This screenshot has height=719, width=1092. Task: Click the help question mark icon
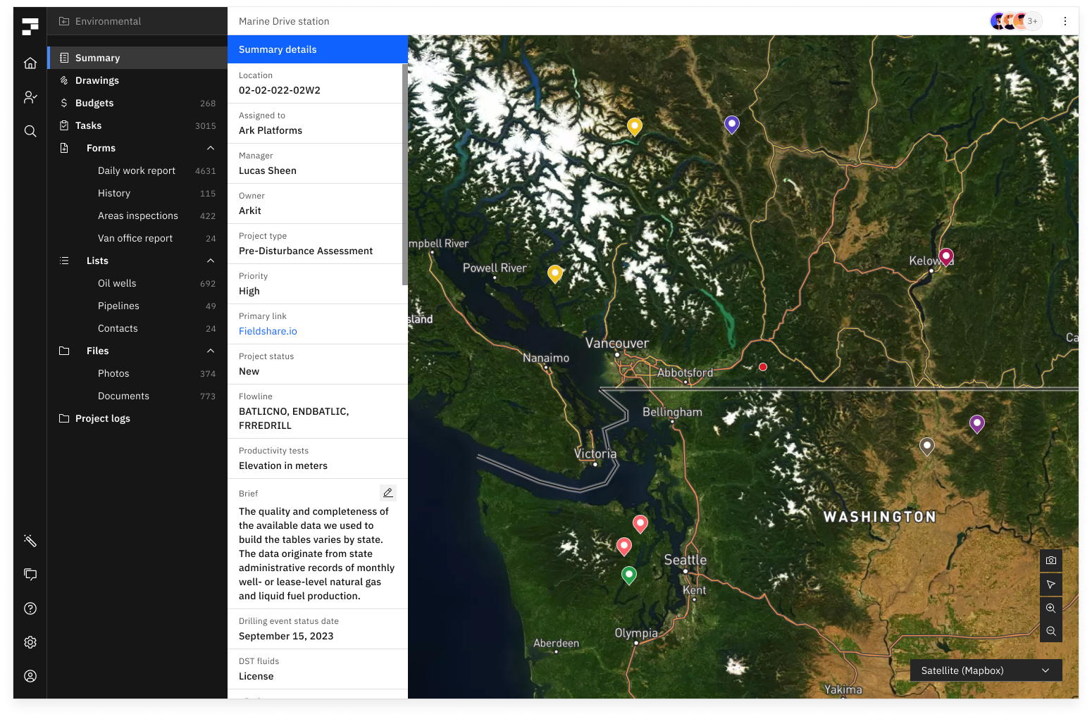pyautogui.click(x=30, y=608)
